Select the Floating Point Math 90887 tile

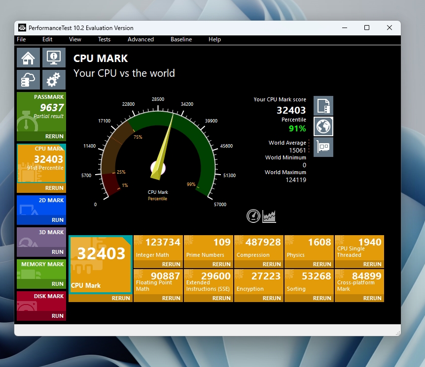[158, 282]
